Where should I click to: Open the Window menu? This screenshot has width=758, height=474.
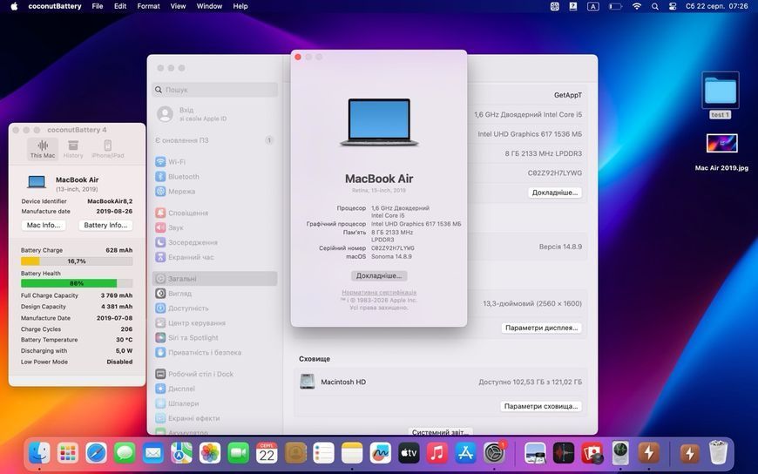tap(209, 6)
